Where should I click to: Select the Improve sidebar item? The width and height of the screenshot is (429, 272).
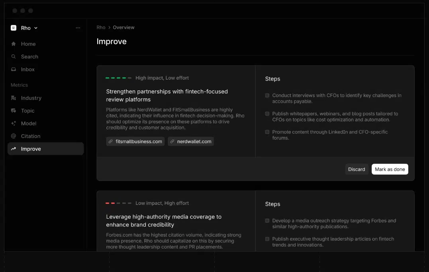click(x=46, y=149)
